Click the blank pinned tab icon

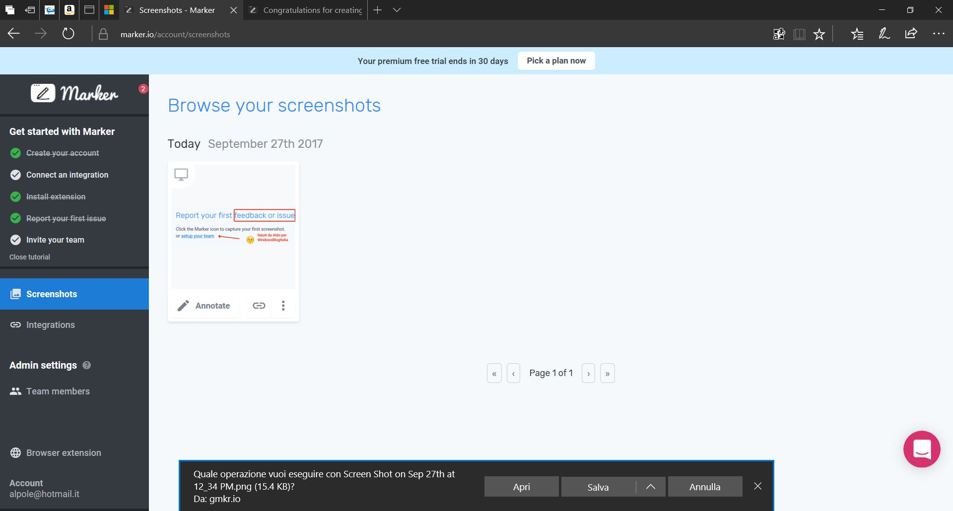[89, 10]
